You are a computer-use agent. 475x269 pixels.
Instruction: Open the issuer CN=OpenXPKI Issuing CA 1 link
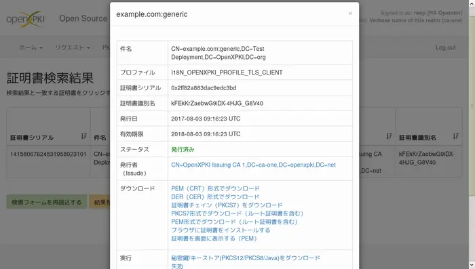click(x=253, y=165)
